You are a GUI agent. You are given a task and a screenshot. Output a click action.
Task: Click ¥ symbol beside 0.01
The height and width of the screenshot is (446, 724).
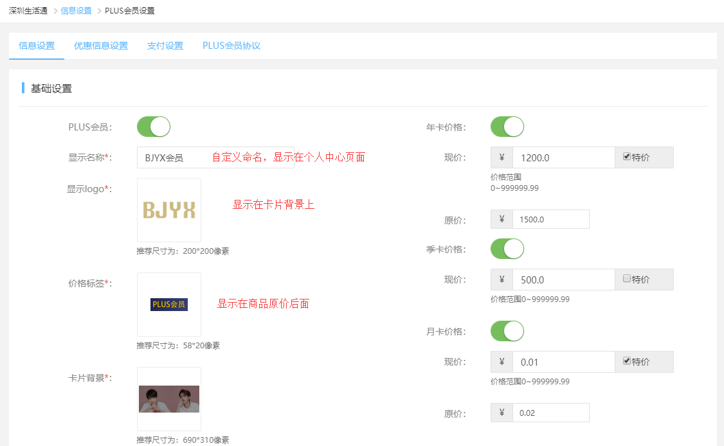tap(502, 362)
